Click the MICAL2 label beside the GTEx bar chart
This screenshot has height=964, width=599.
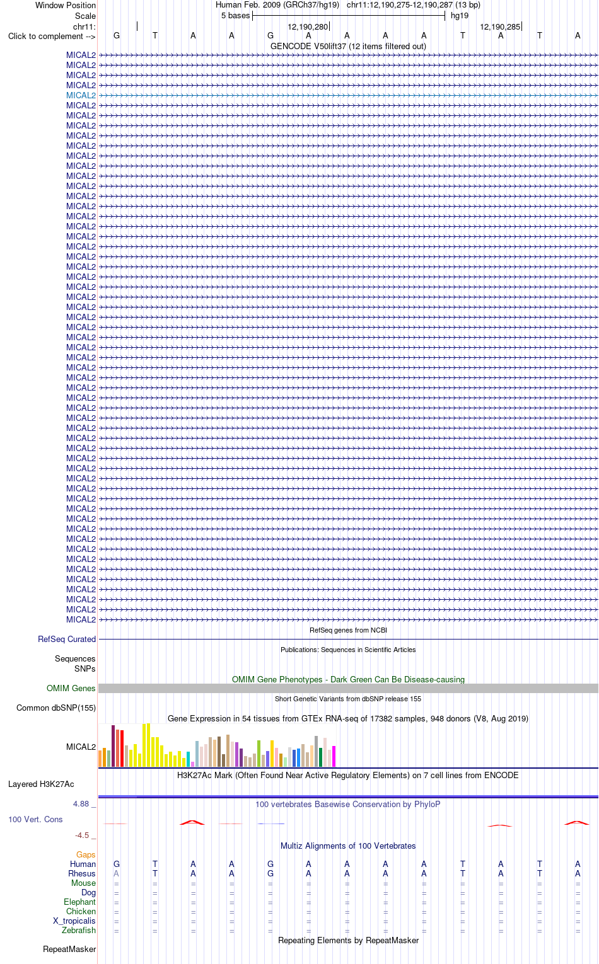[81, 747]
